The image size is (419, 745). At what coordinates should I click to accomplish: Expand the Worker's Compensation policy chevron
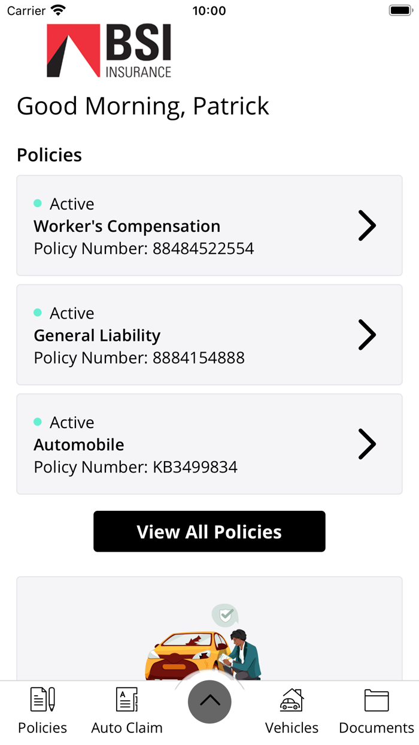point(367,226)
